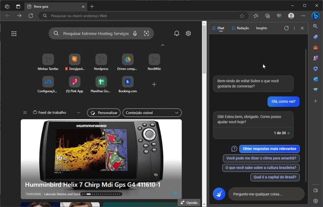Click the question mark help icon in chat
The image size is (323, 207).
234,149
